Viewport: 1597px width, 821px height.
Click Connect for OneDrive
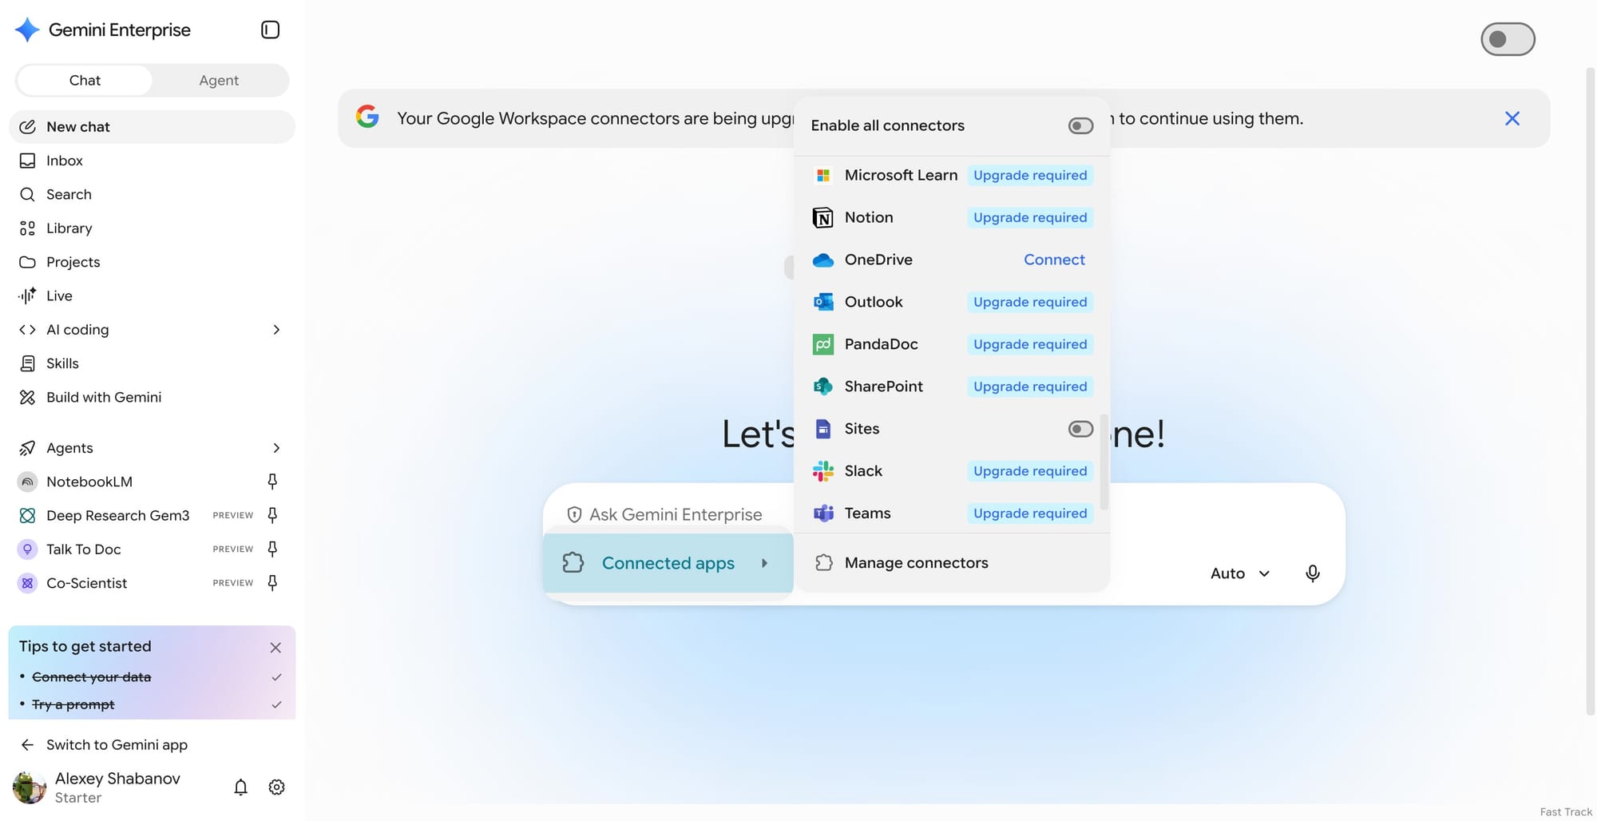coord(1054,260)
